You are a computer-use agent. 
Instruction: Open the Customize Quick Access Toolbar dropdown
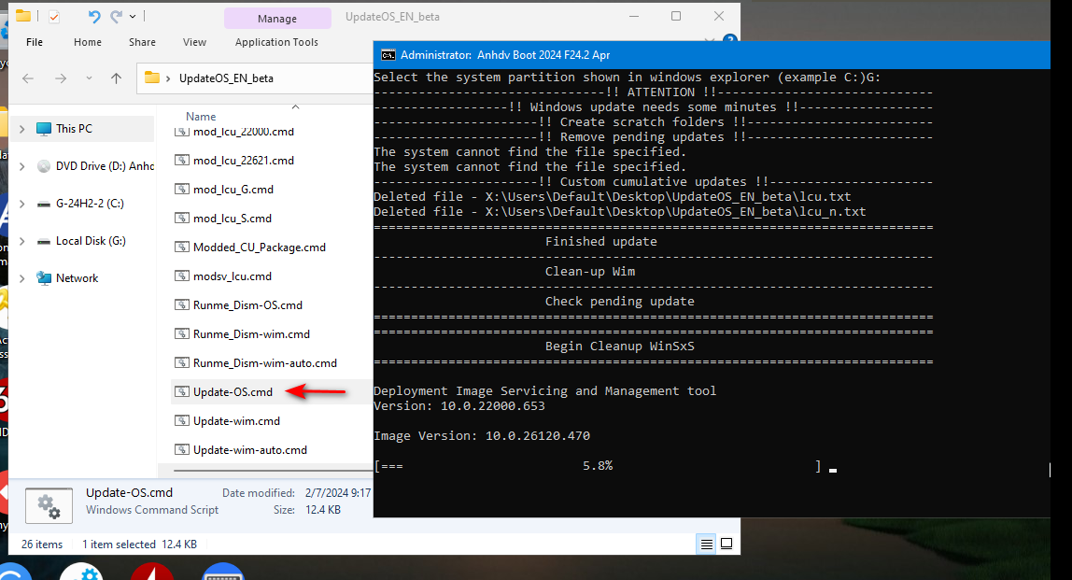(133, 17)
